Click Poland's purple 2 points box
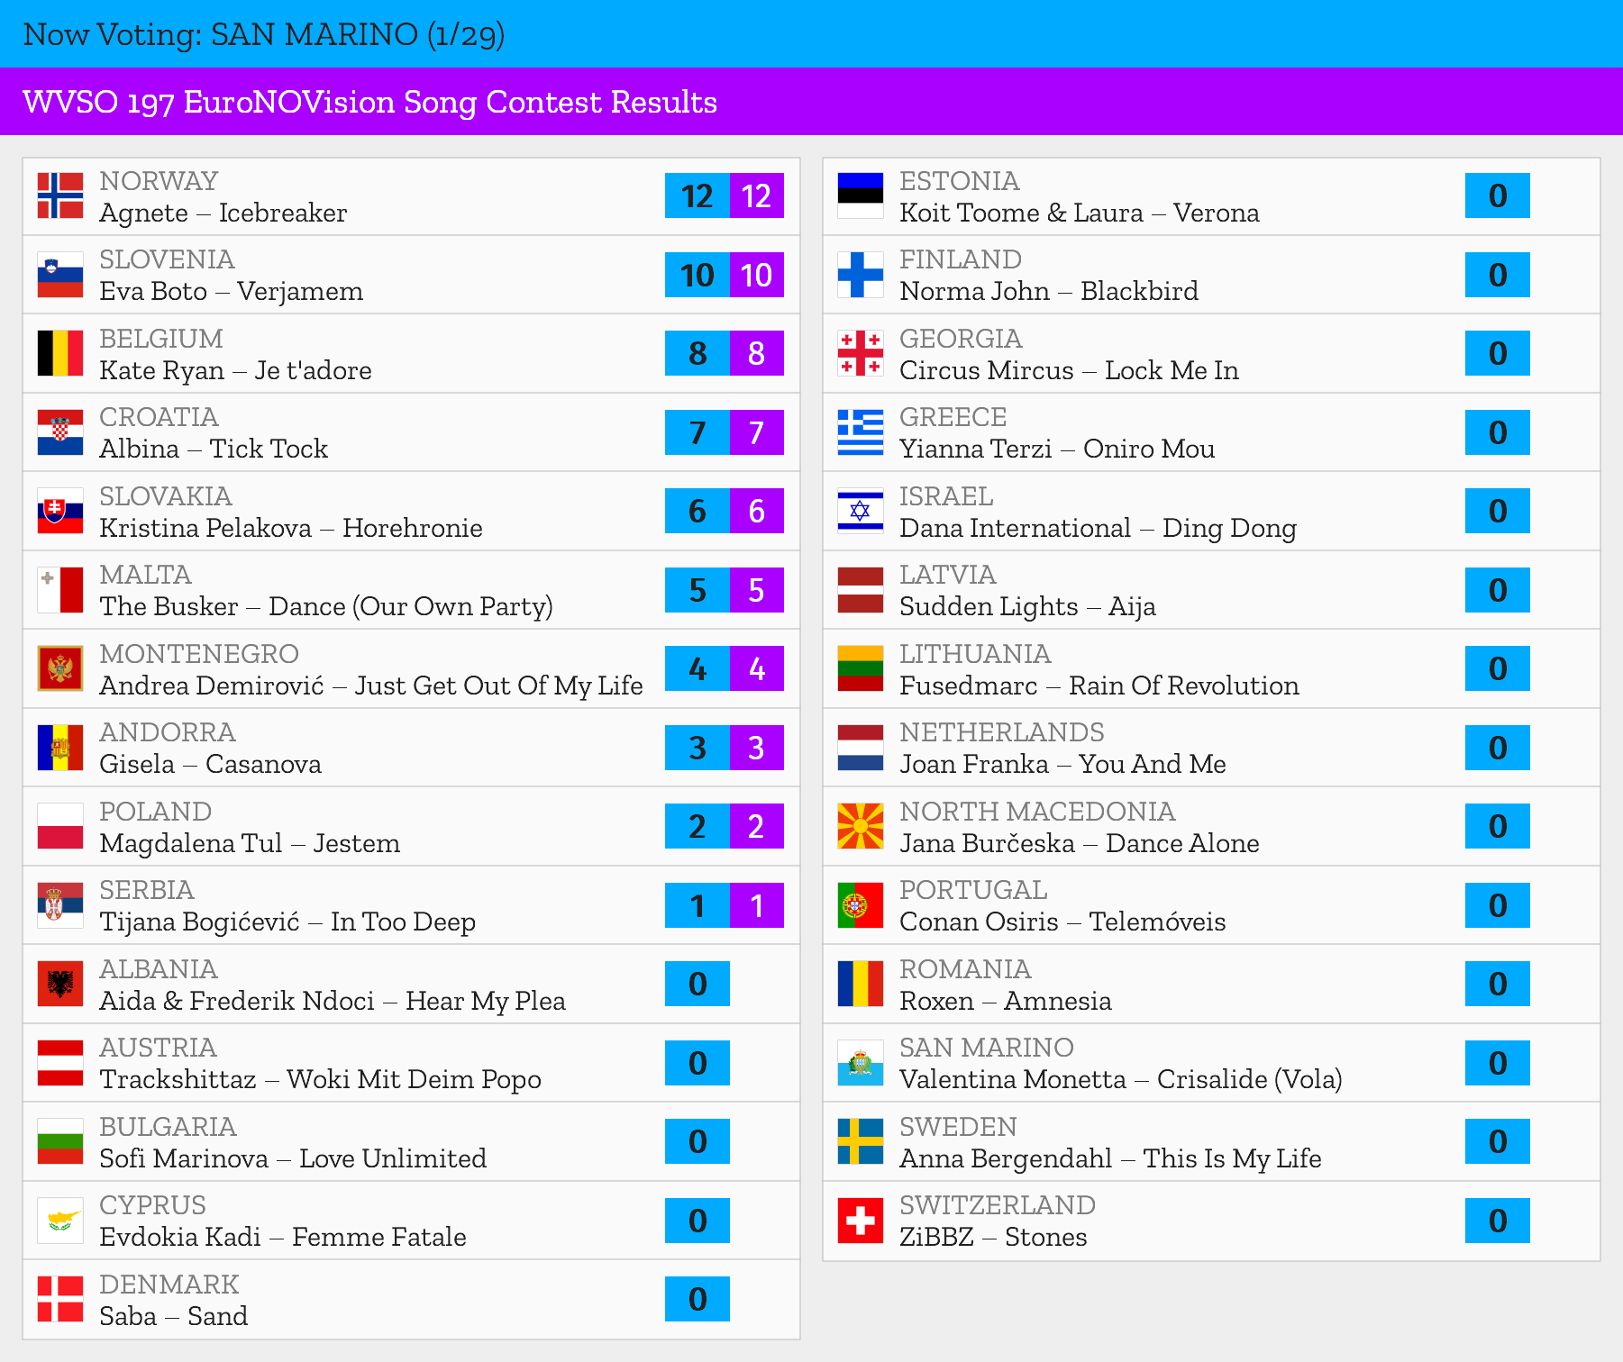This screenshot has height=1362, width=1623. pos(757,826)
